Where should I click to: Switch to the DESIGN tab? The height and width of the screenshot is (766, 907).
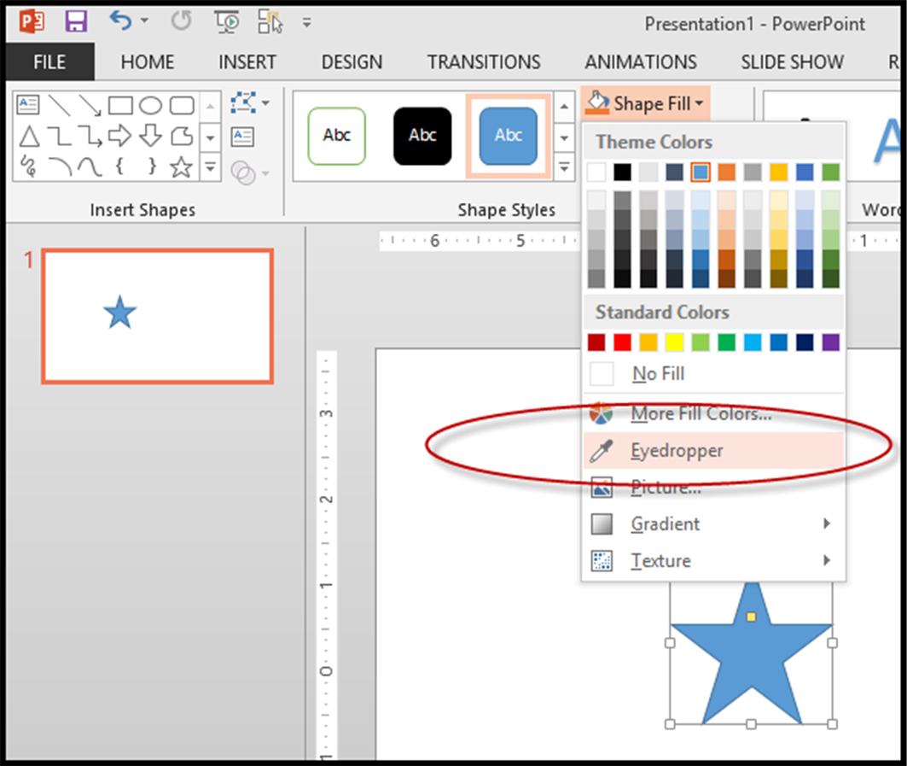tap(352, 62)
